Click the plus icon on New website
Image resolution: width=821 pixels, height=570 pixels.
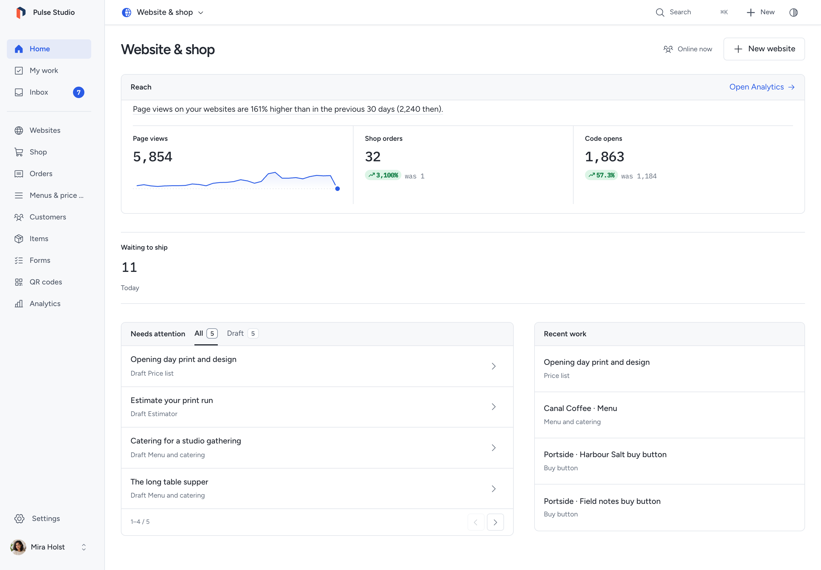(x=738, y=49)
